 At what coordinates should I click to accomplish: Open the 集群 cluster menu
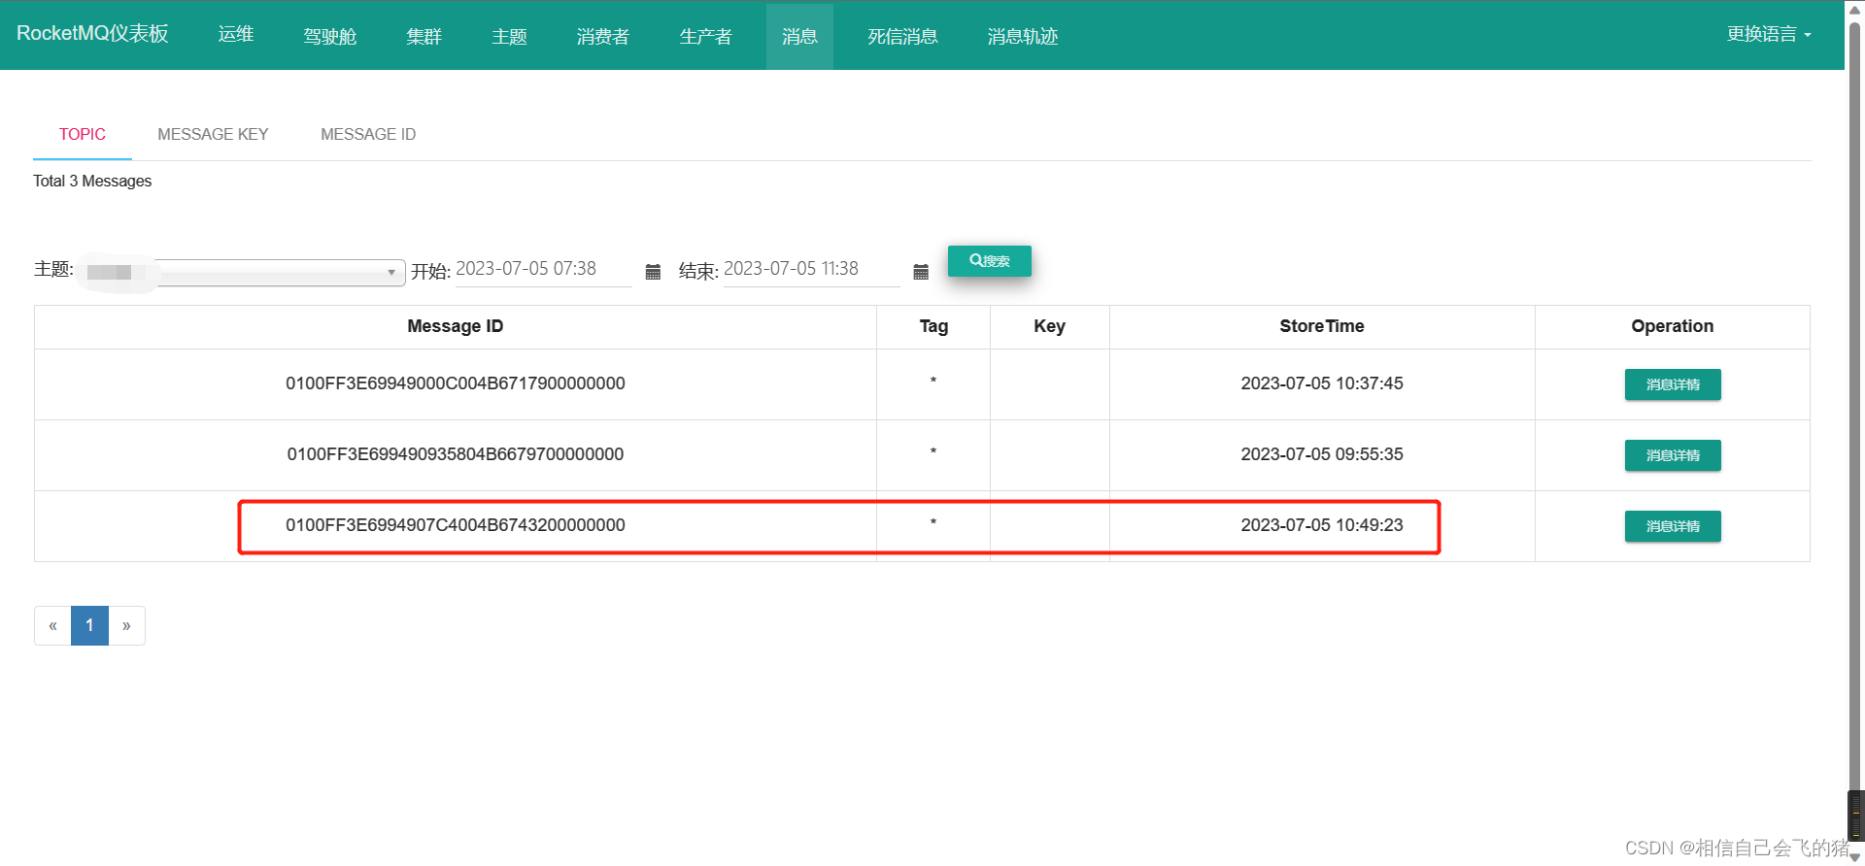pos(424,36)
